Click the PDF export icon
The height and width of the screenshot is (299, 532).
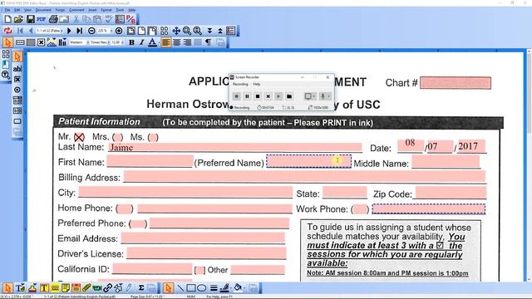(x=41, y=19)
